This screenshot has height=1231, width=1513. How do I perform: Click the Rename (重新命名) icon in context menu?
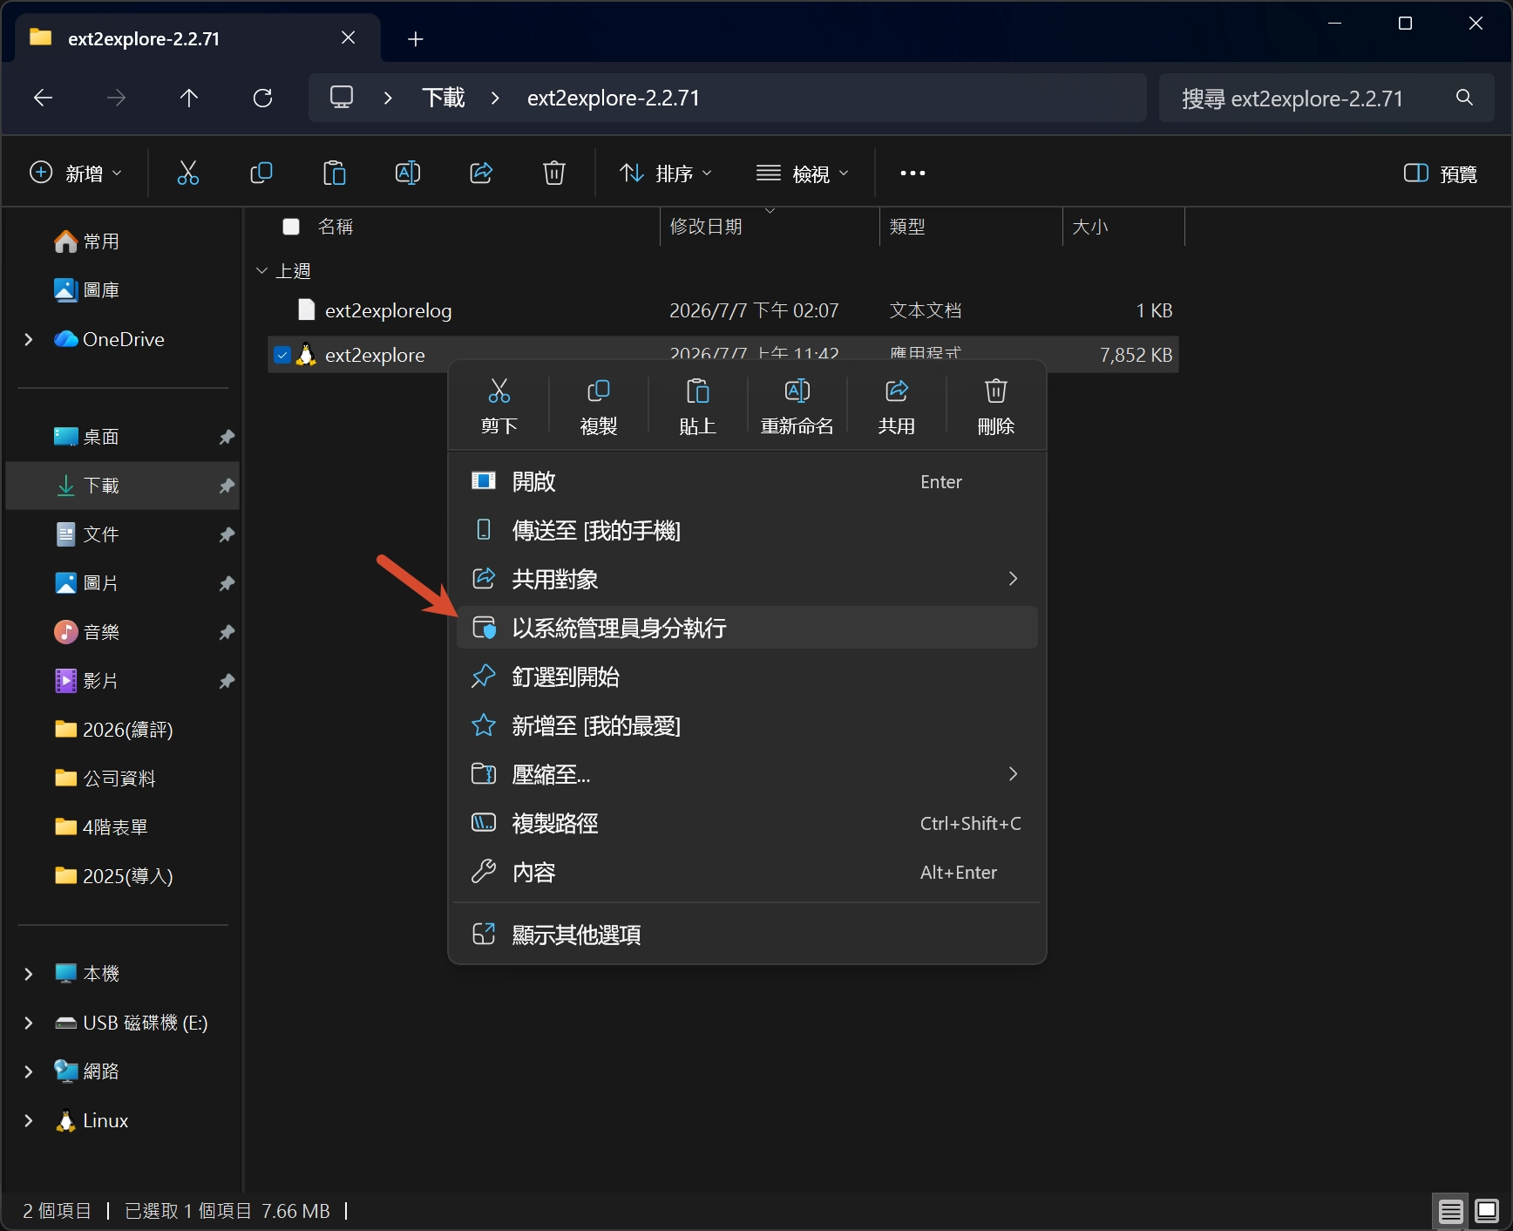click(x=797, y=391)
